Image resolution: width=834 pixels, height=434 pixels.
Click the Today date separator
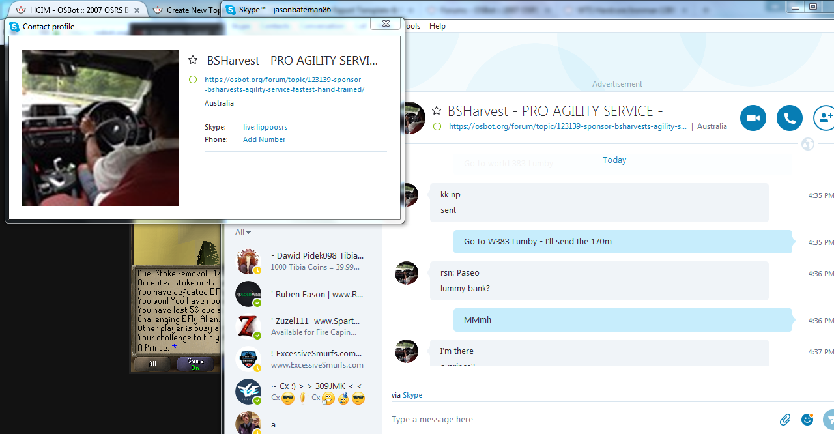click(614, 160)
